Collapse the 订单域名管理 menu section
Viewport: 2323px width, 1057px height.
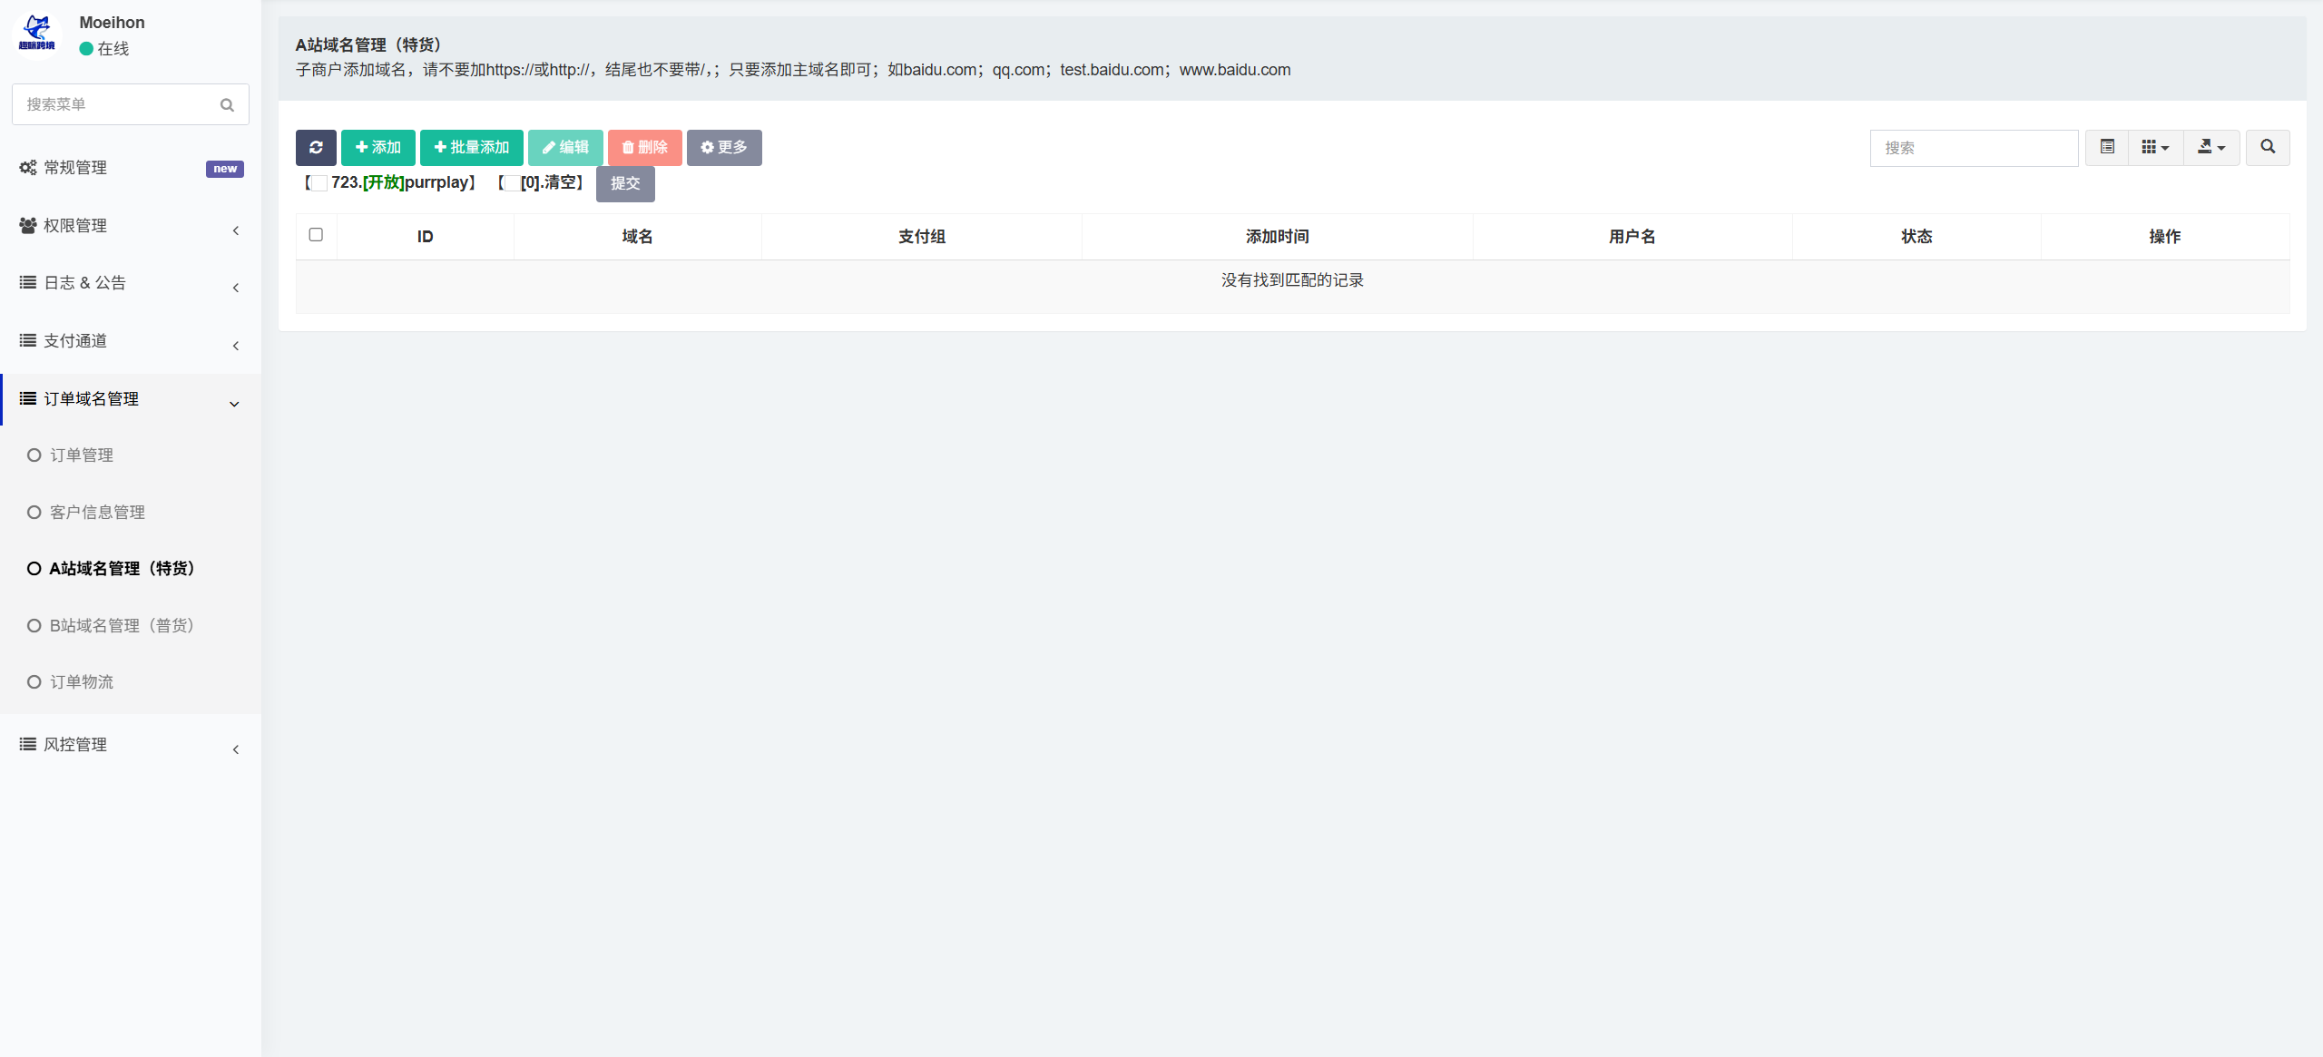pyautogui.click(x=131, y=399)
